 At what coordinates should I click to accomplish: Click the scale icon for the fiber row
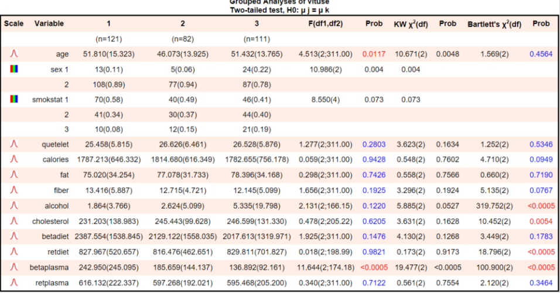coord(14,191)
